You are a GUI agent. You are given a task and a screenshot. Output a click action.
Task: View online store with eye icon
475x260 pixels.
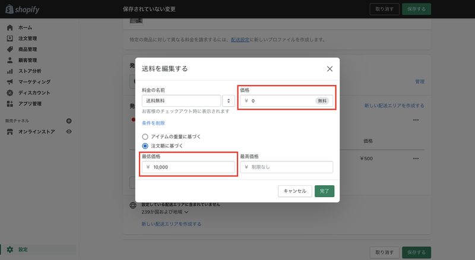tap(69, 132)
